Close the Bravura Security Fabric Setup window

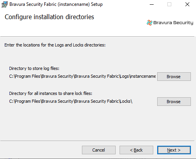click(187, 4)
